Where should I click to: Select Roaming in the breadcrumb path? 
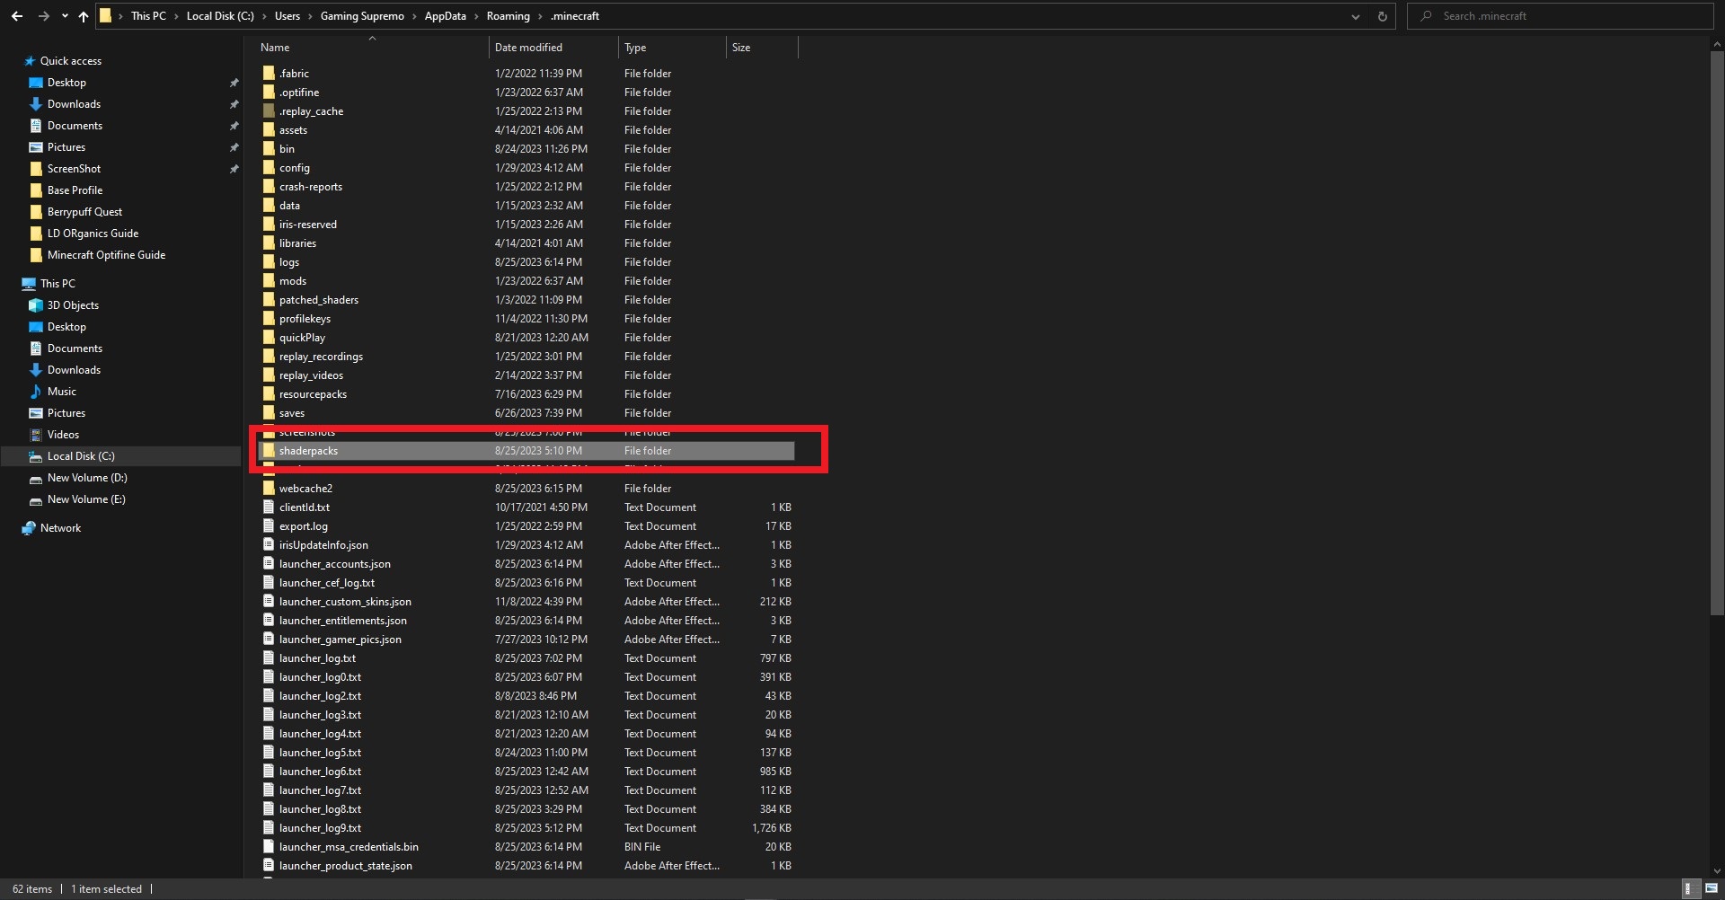(509, 15)
